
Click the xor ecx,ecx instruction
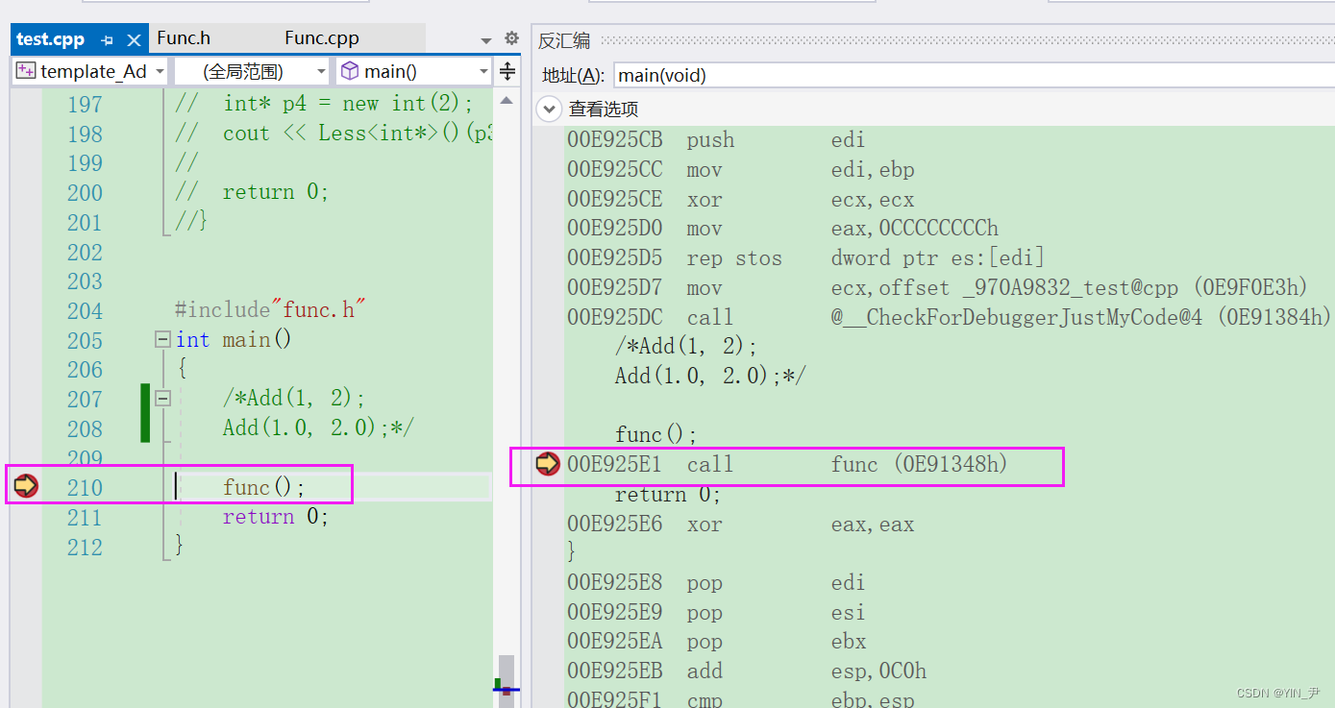[x=740, y=200]
